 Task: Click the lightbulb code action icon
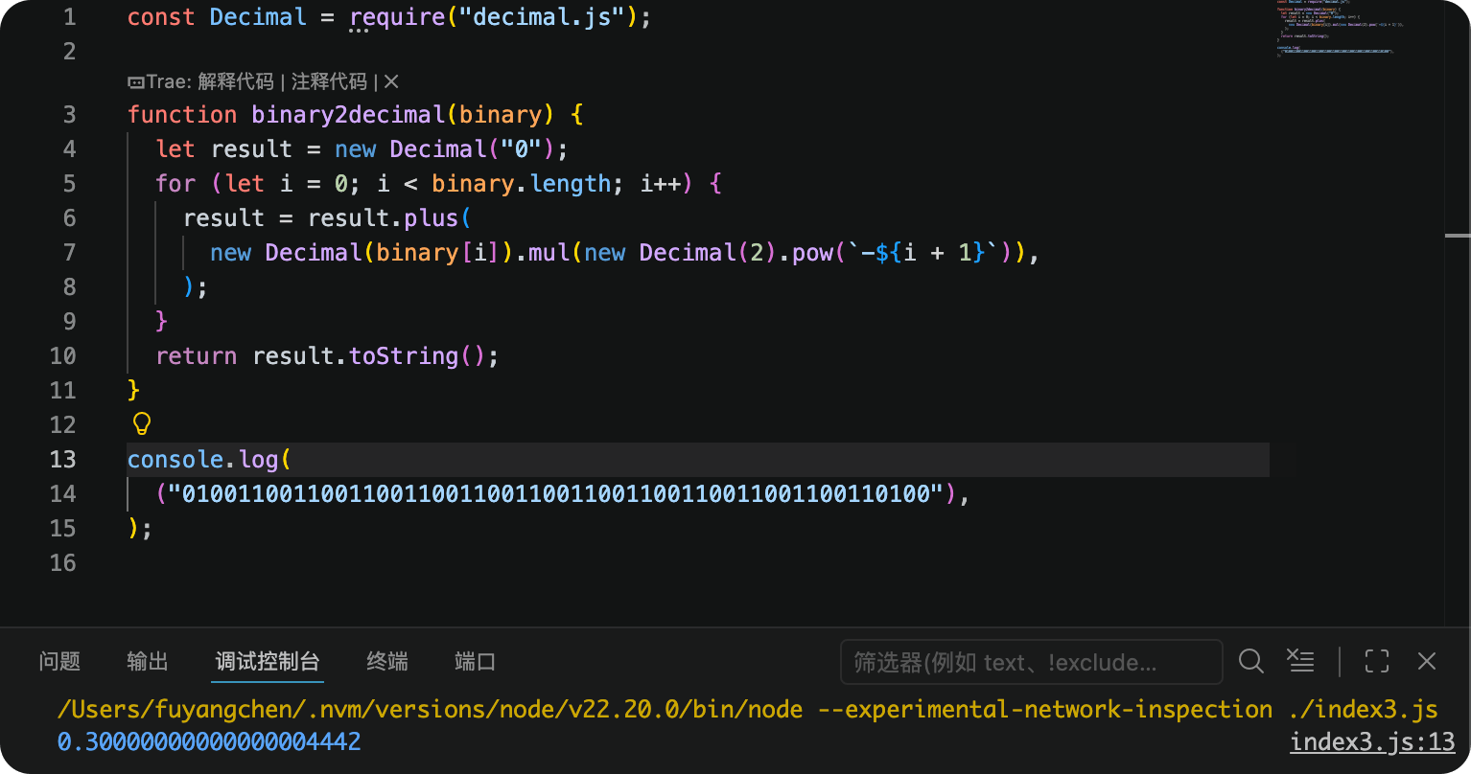[142, 424]
